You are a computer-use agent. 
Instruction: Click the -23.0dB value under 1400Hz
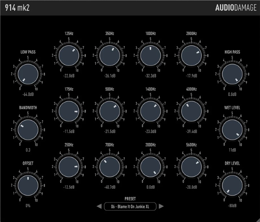(150, 131)
